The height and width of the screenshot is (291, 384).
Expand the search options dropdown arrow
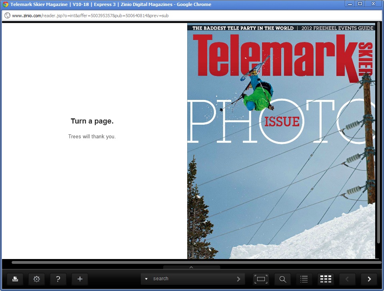146,279
